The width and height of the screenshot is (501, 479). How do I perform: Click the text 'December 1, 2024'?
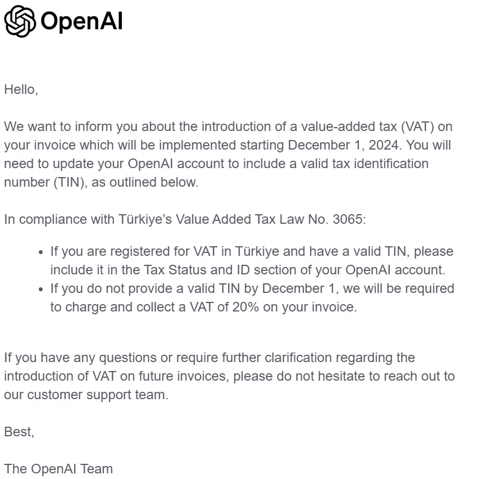[x=343, y=145]
